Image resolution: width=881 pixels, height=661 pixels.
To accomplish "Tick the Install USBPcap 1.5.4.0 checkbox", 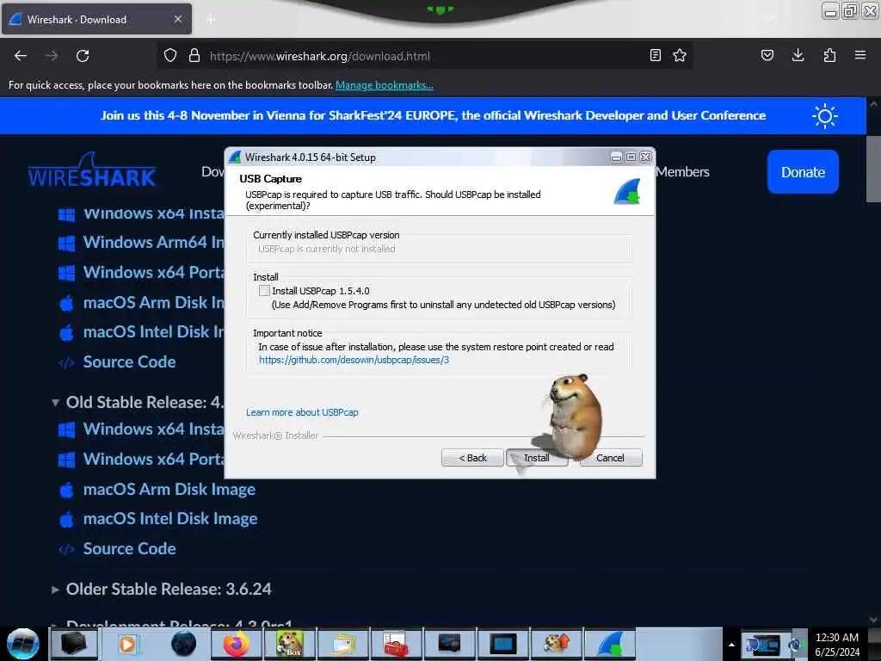I will click(264, 291).
